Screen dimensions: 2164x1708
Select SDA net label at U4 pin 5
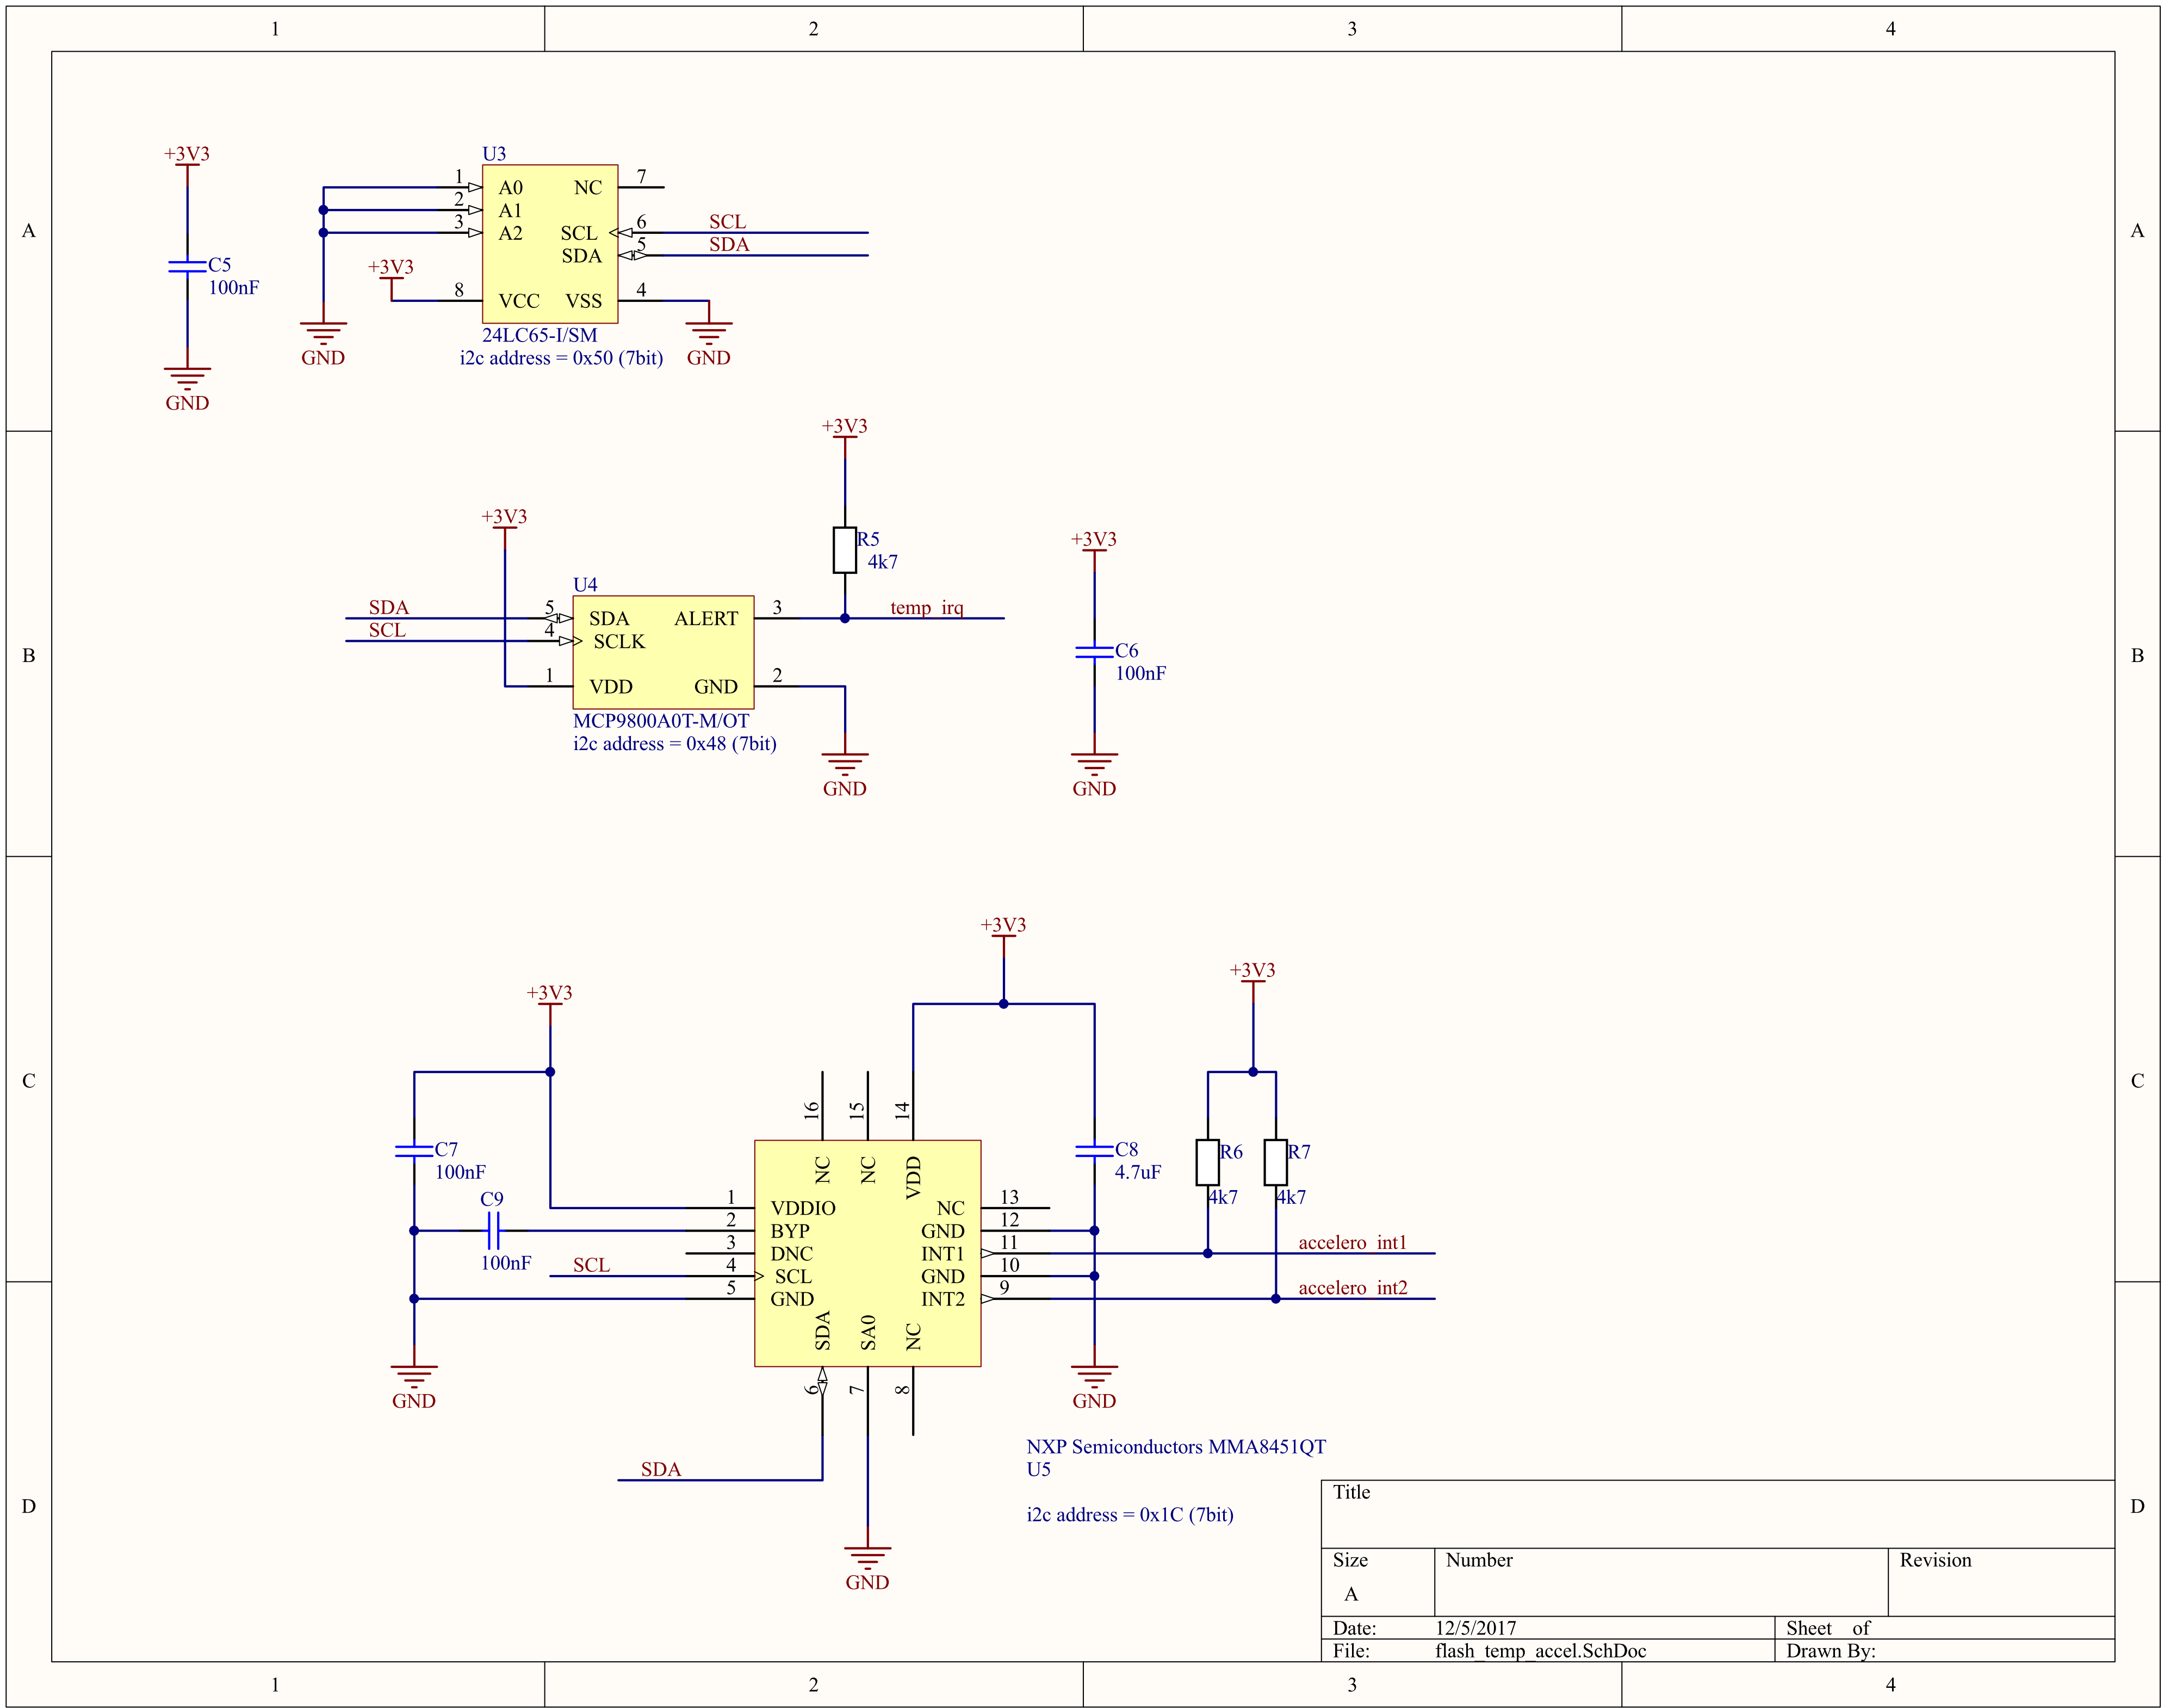[389, 607]
